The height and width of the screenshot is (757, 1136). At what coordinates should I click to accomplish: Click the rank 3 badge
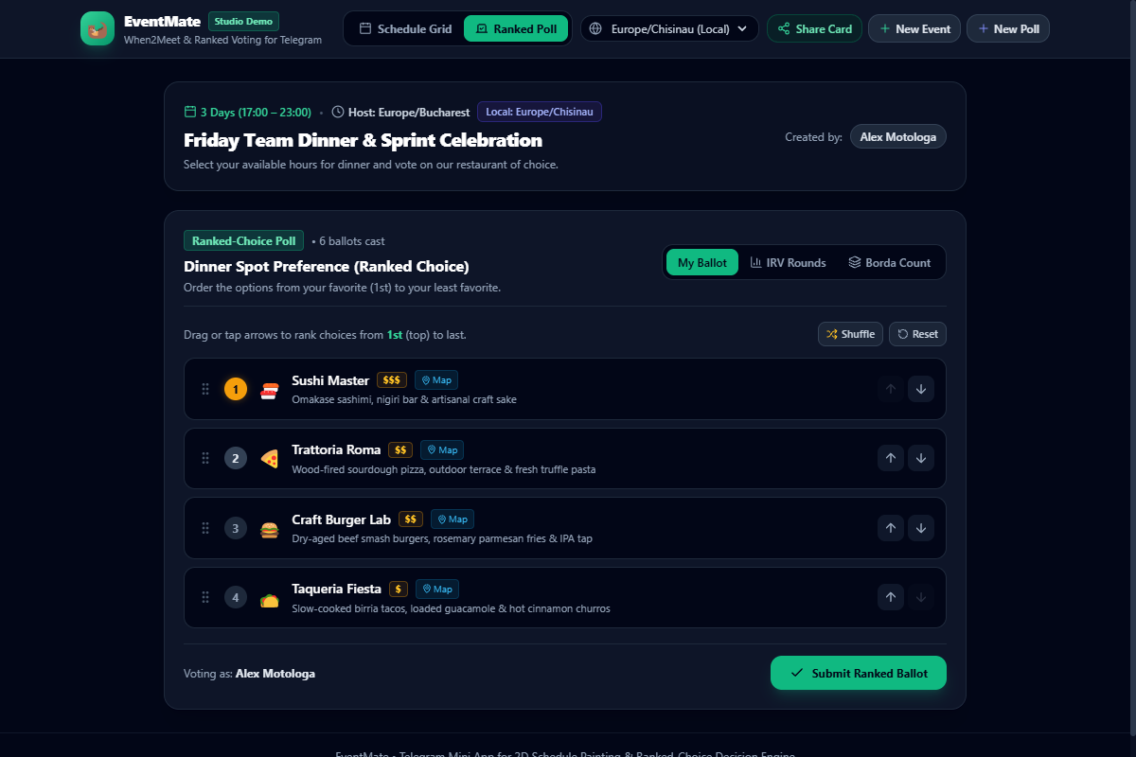pos(236,528)
